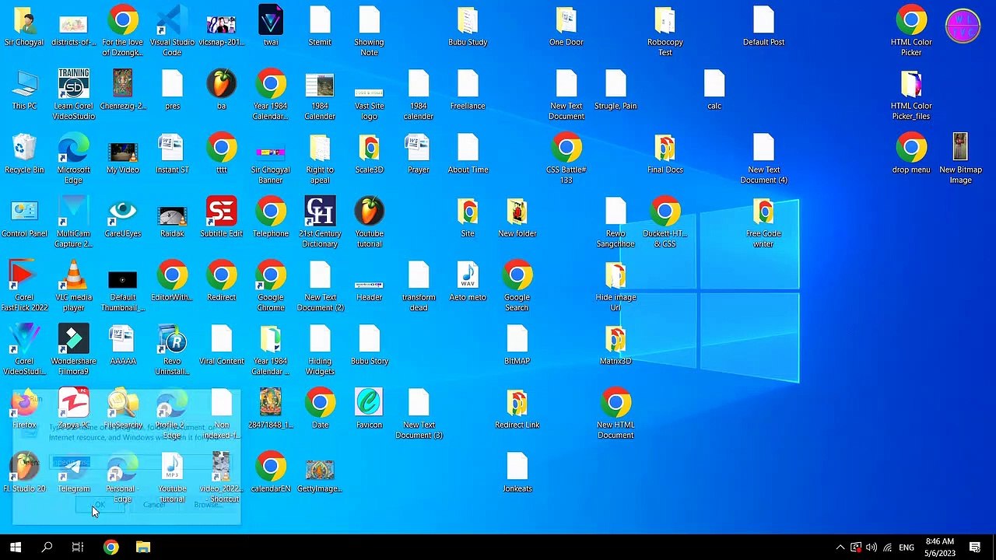Select the Robocopy Test folder
This screenshot has height=560, width=996.
click(665, 31)
